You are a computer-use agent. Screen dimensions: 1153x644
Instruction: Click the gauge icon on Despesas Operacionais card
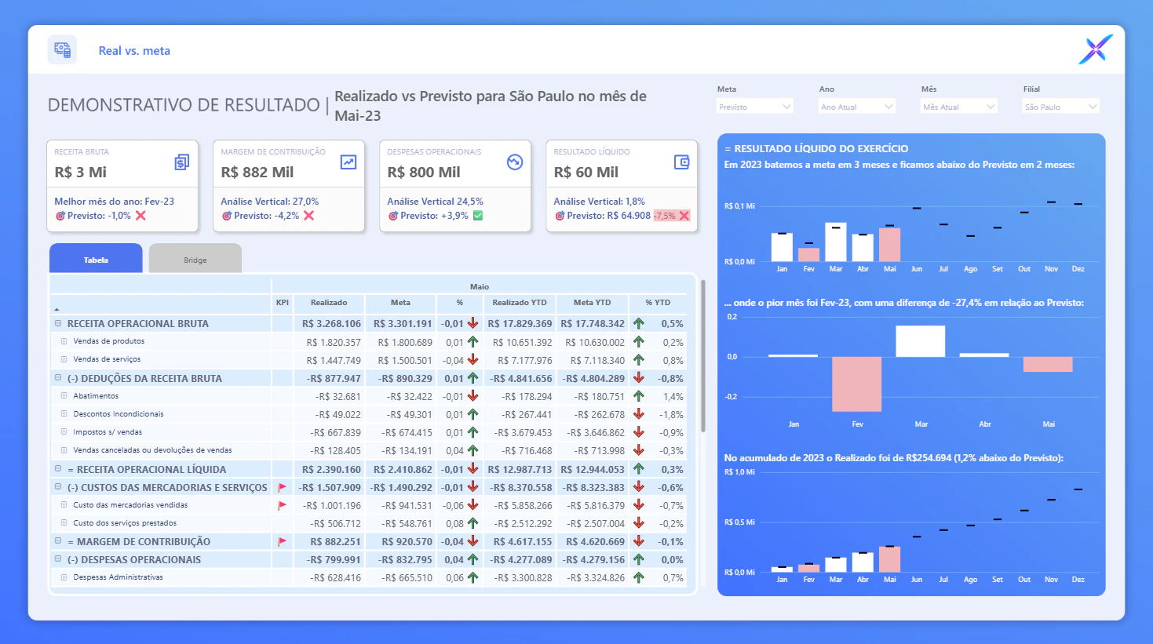click(x=515, y=162)
